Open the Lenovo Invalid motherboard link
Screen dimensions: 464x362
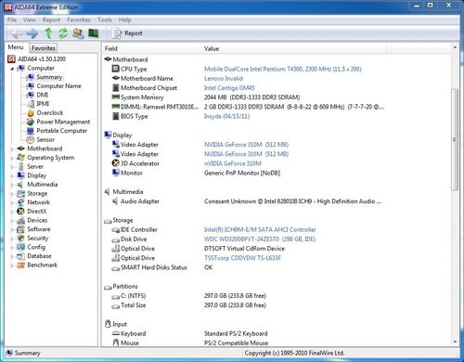coord(224,79)
